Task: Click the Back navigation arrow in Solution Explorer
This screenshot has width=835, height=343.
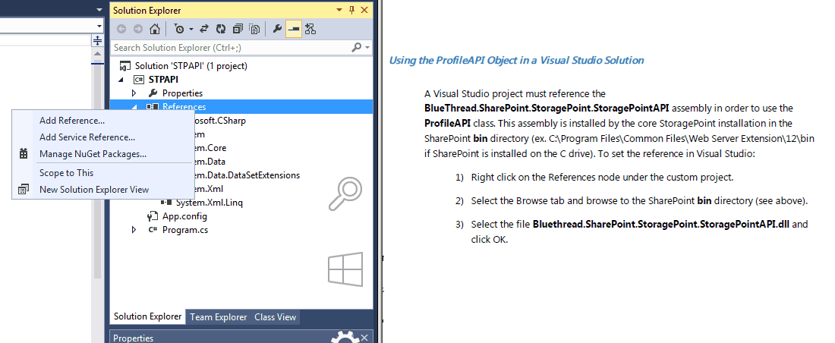Action: click(x=121, y=29)
